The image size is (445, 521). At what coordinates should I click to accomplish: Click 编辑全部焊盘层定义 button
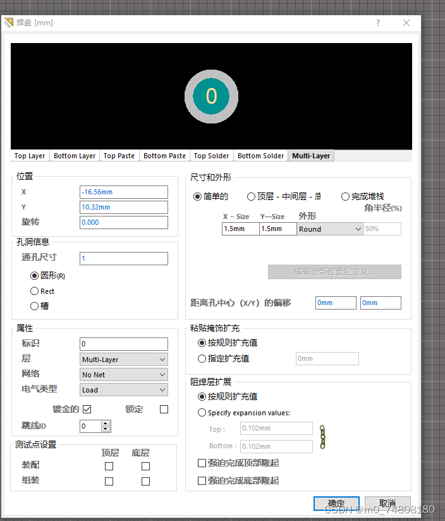click(334, 272)
